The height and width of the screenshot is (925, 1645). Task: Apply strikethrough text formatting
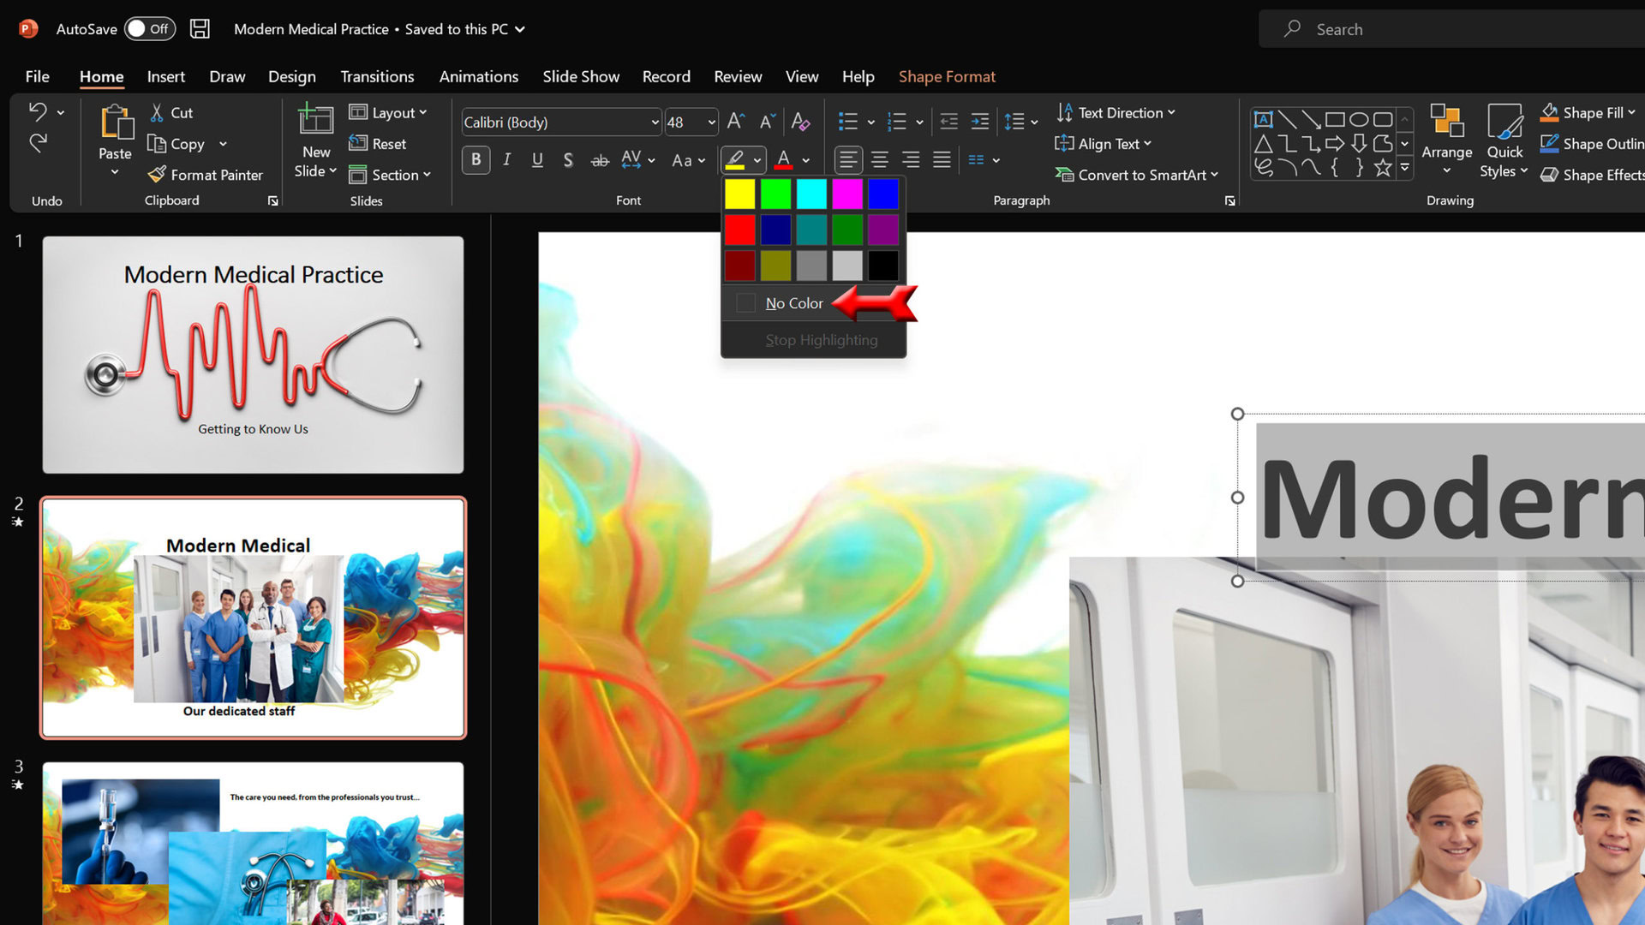(600, 160)
